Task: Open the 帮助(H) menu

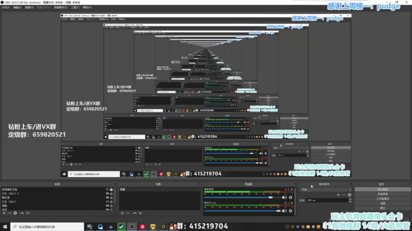Action: [x=87, y=8]
